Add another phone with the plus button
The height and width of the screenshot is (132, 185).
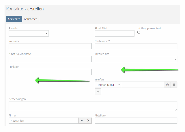98,91
